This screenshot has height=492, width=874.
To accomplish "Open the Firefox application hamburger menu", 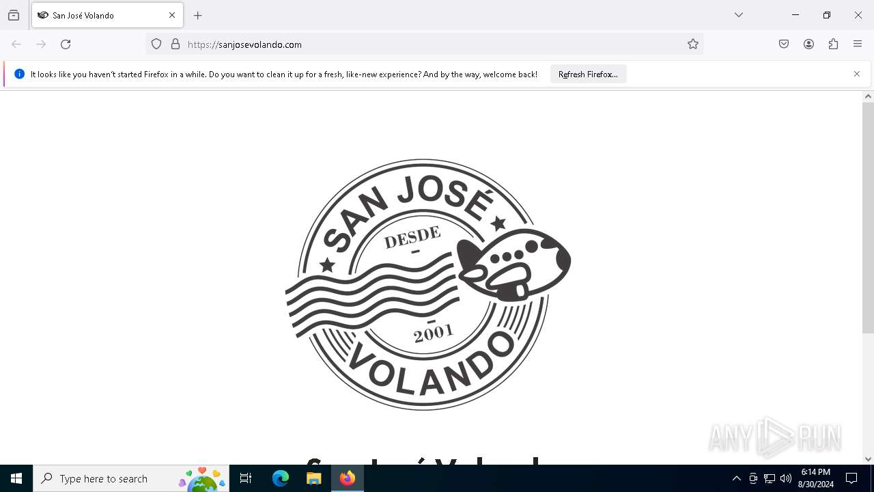I will pyautogui.click(x=858, y=44).
